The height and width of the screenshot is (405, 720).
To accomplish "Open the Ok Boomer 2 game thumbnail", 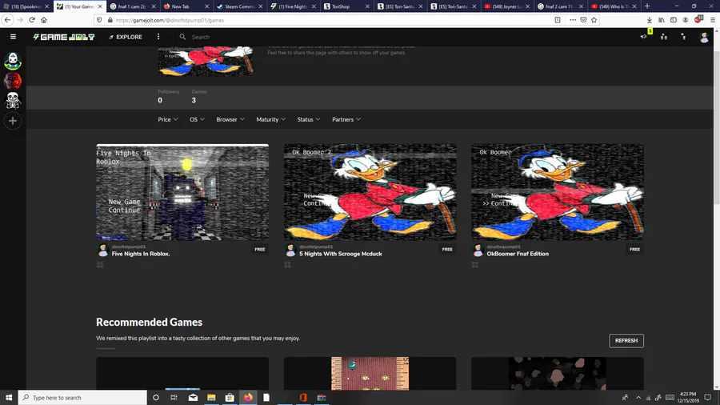I will tap(370, 192).
